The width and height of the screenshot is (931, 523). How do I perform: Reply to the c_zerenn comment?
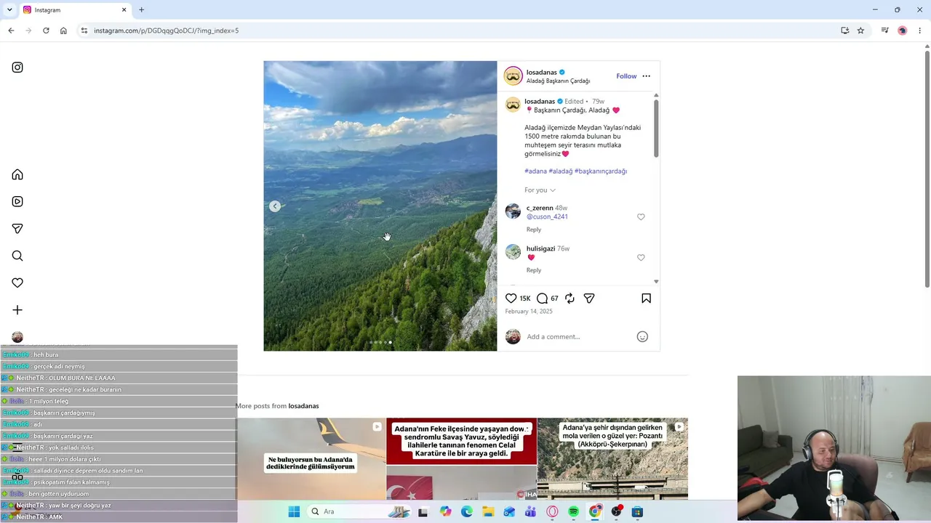[534, 230]
